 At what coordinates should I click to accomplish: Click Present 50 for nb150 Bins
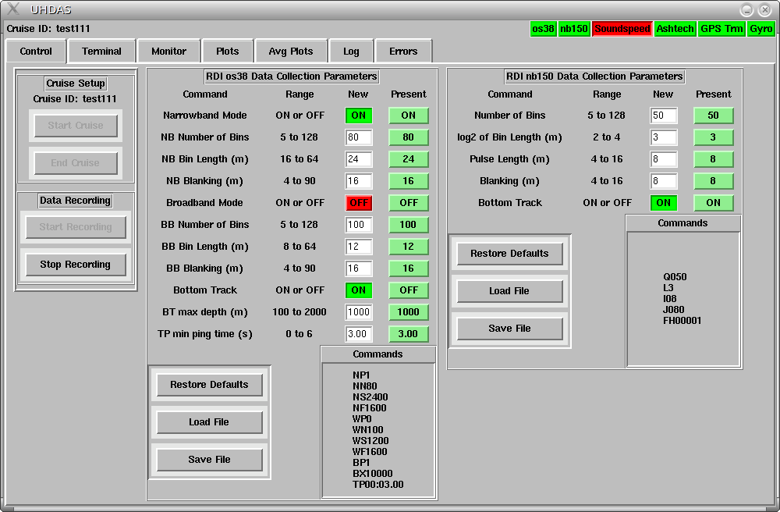(x=714, y=116)
